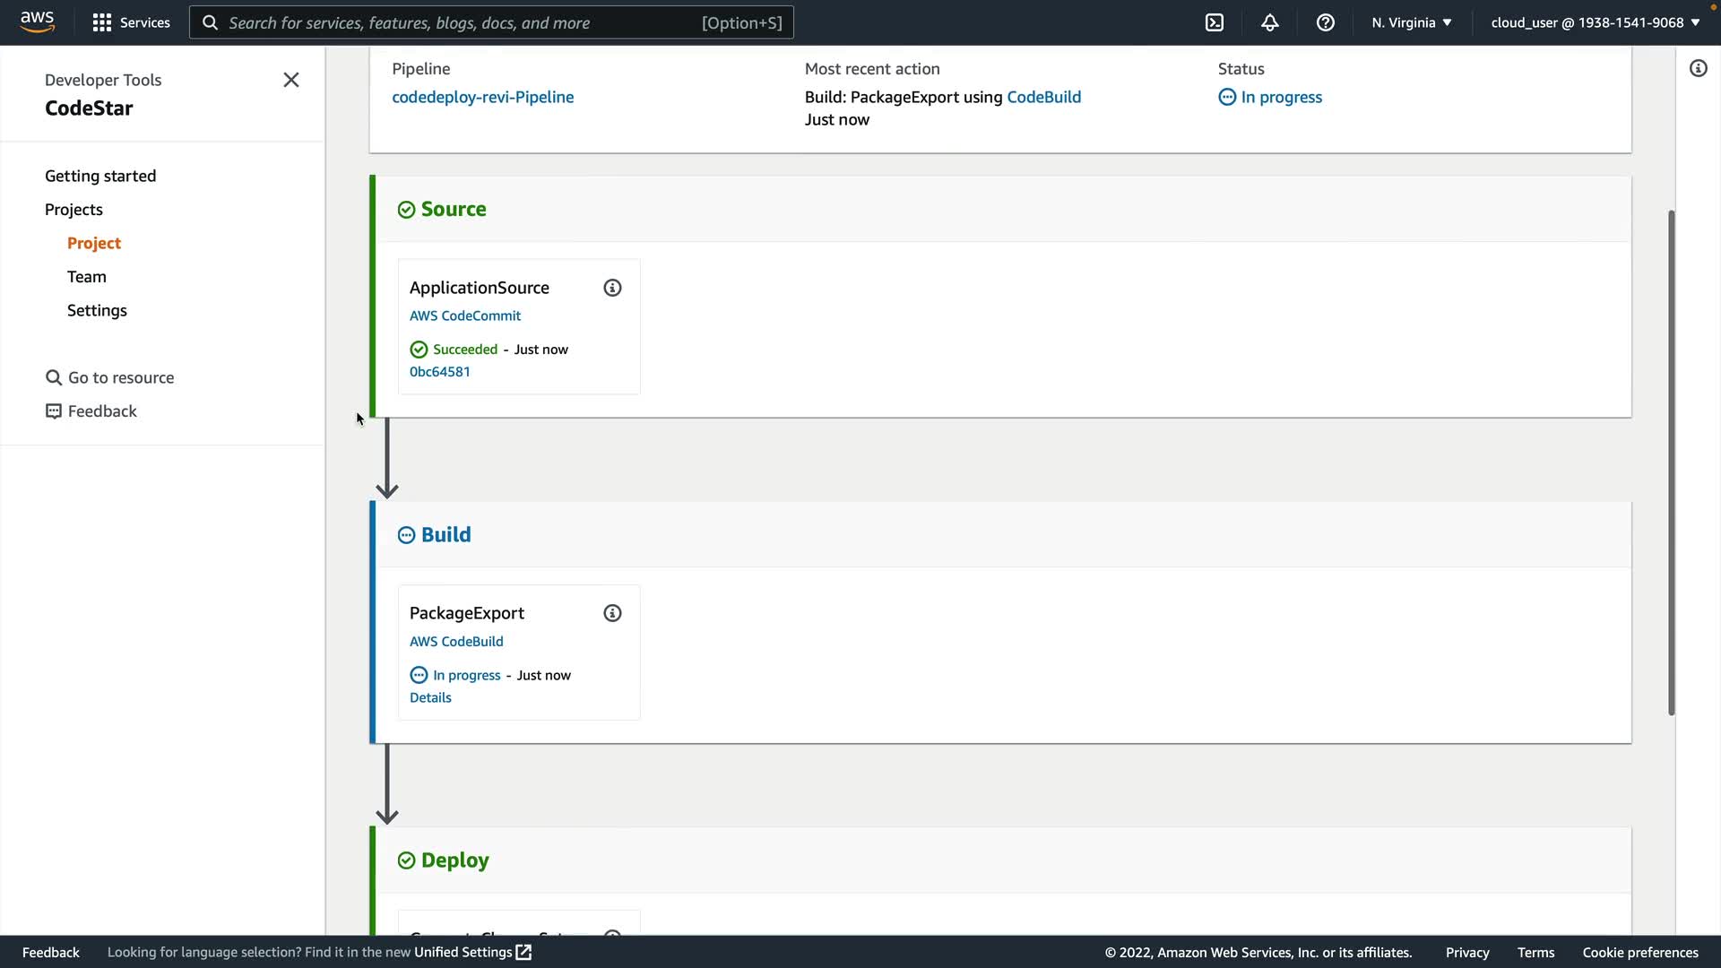Open AWS CloudShell icon in header
This screenshot has height=968, width=1721.
[1215, 22]
